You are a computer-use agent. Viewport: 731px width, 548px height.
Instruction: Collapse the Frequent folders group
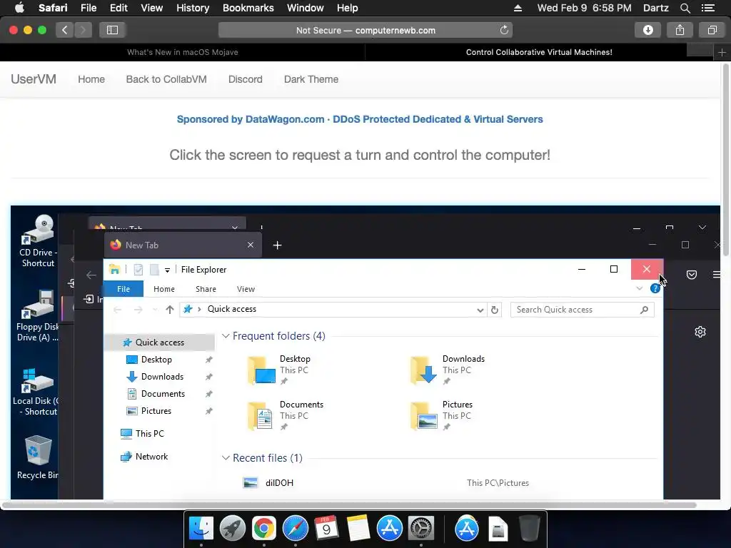click(x=226, y=336)
